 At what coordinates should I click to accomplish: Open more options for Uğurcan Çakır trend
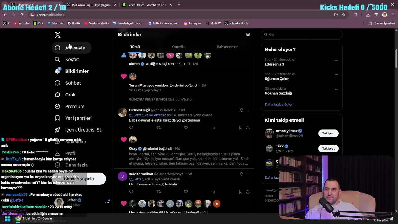click(x=336, y=75)
